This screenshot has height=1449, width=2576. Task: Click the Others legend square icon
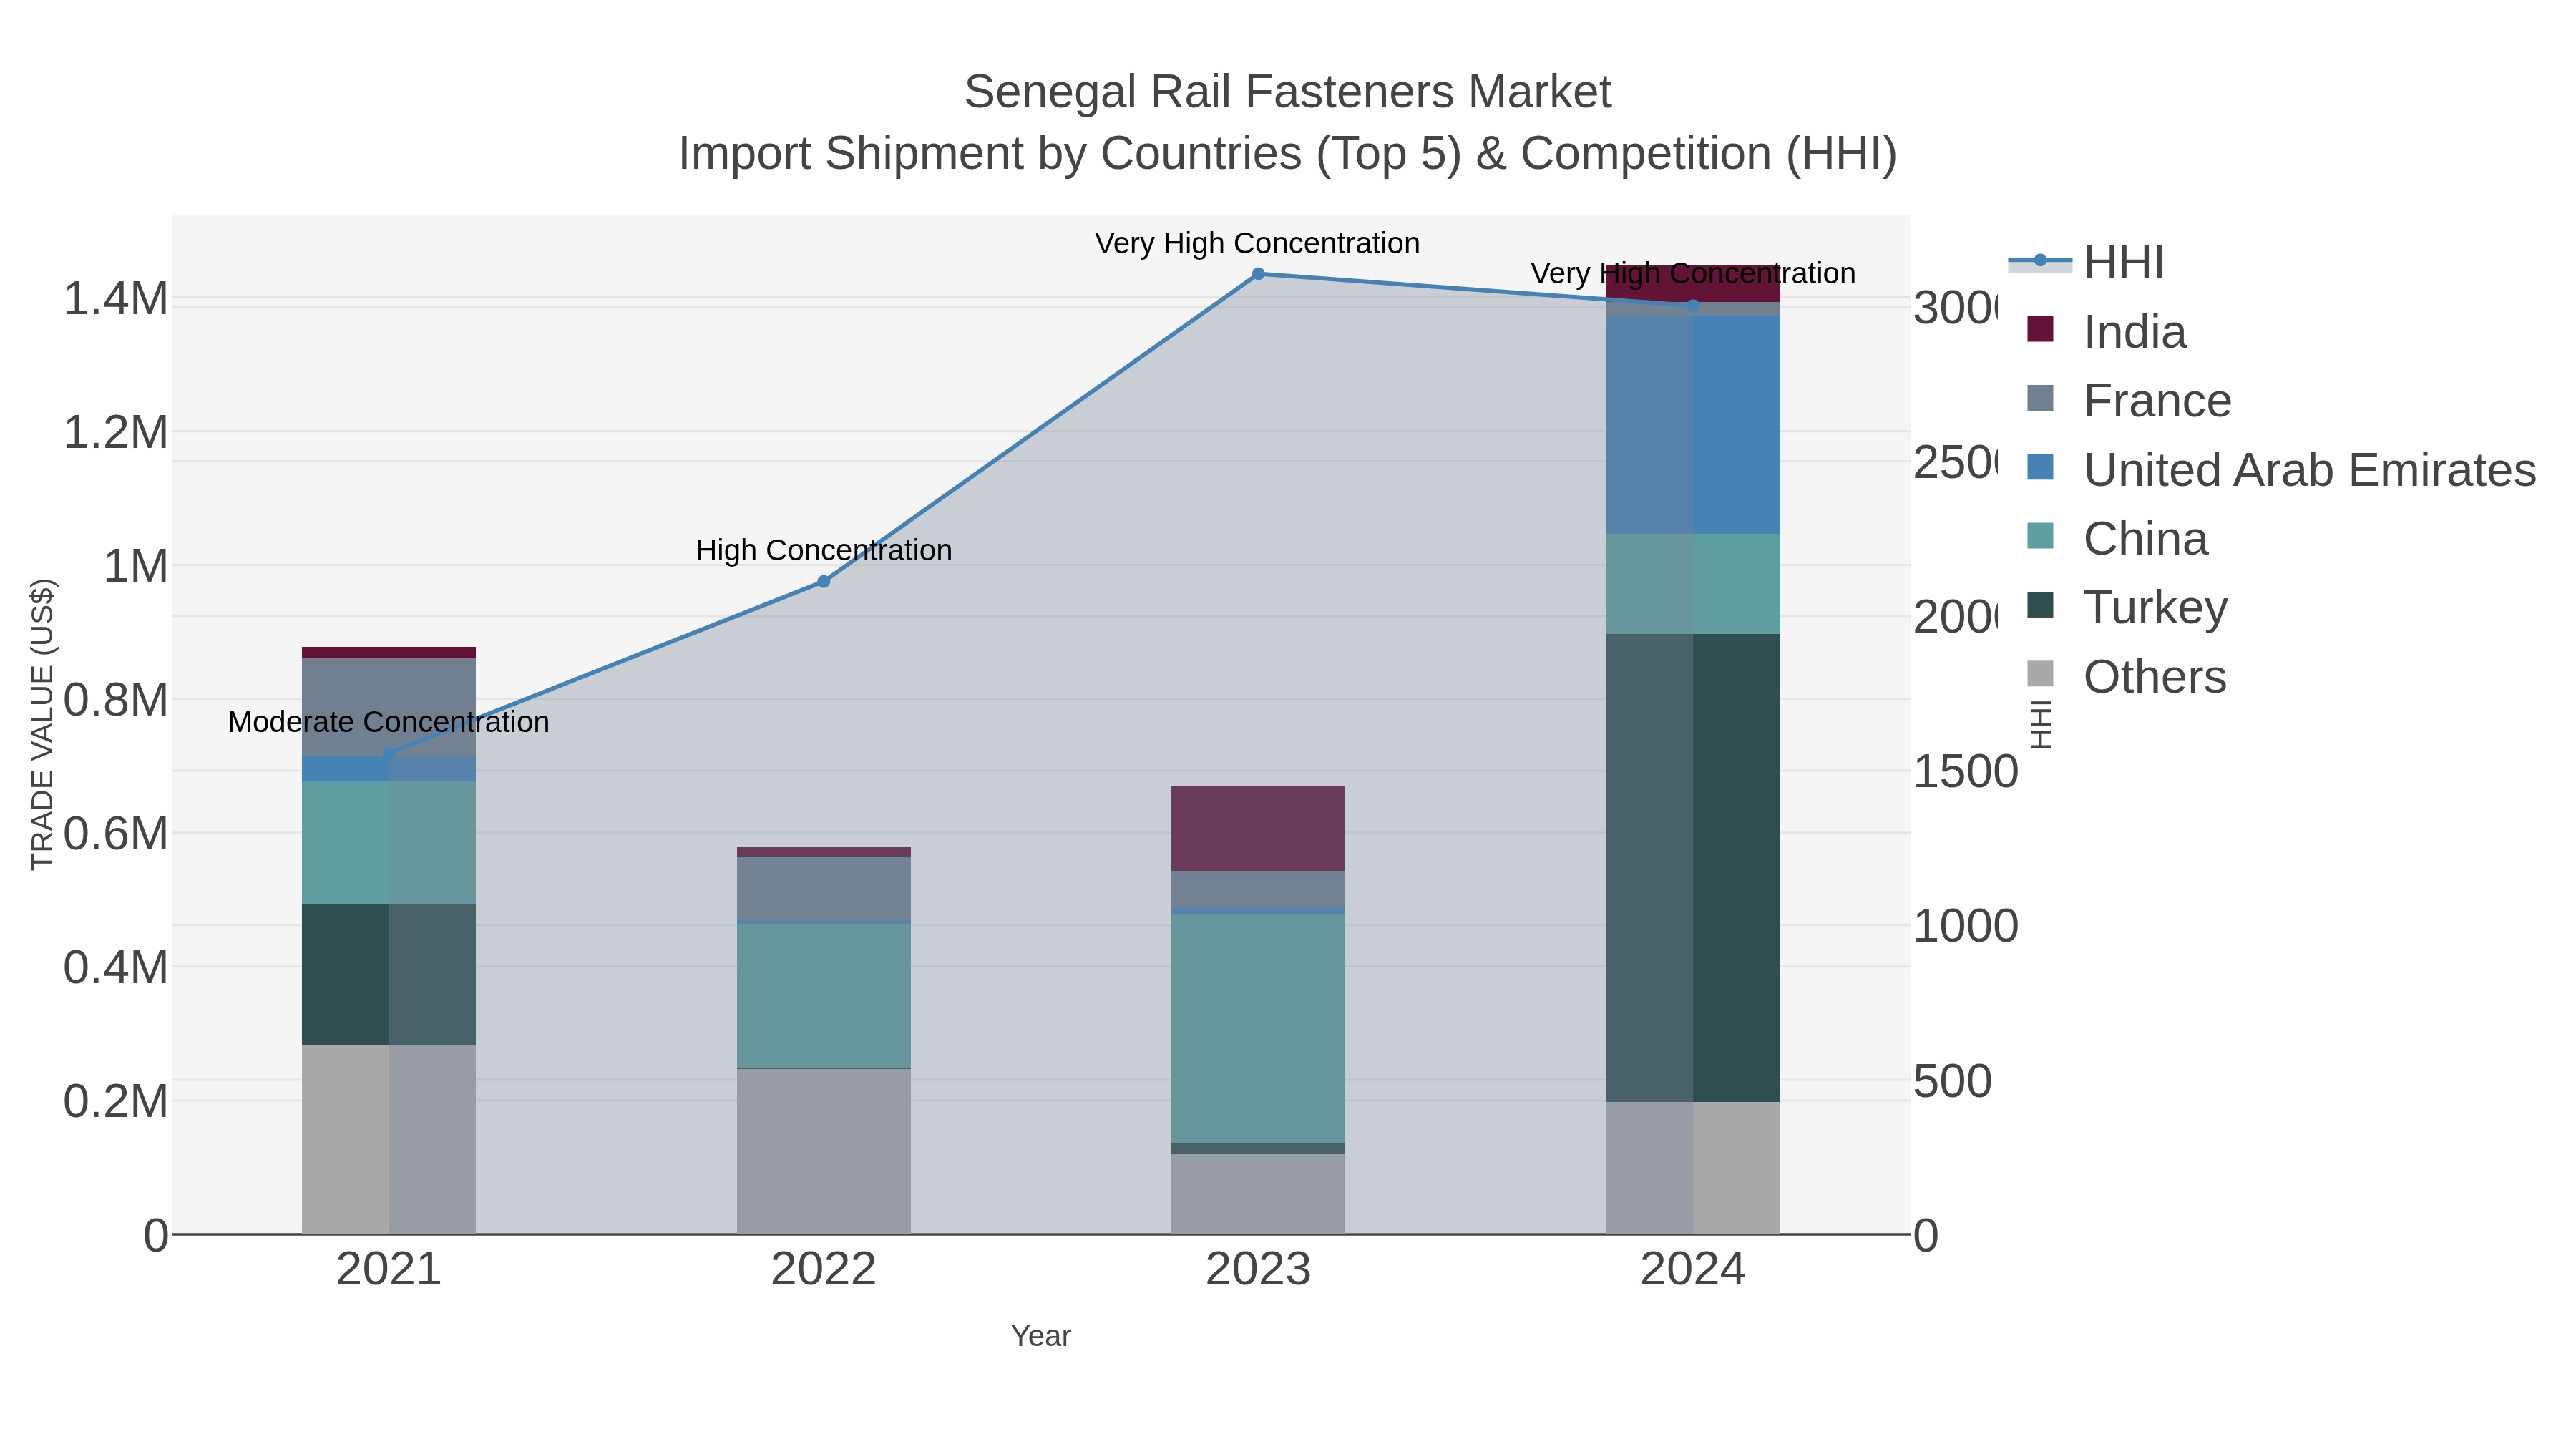(2040, 674)
